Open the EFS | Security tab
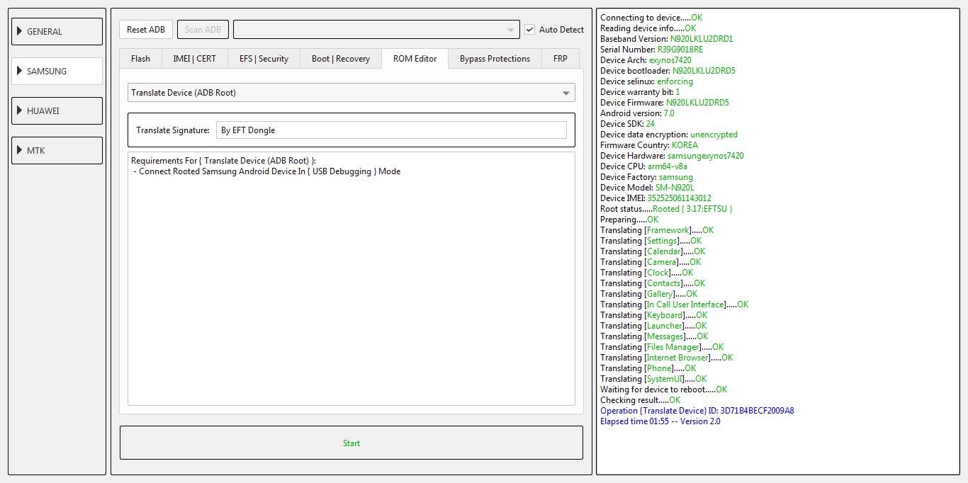This screenshot has height=483, width=968. [264, 58]
